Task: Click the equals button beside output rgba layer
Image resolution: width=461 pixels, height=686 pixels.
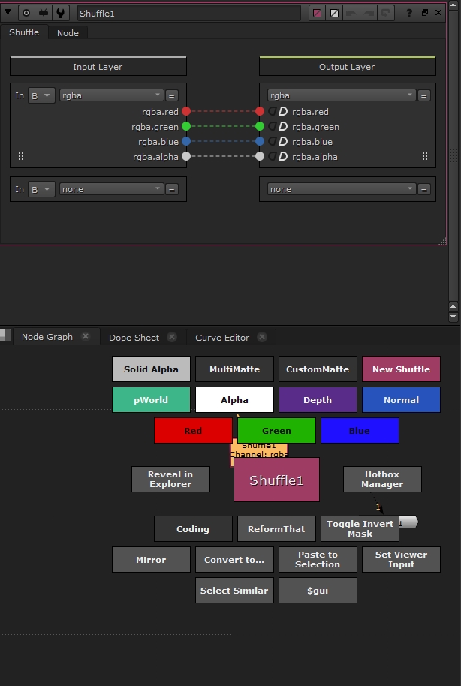Action: click(423, 95)
